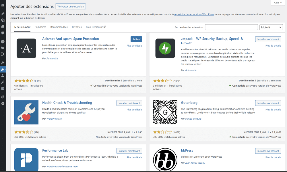Image resolution: width=287 pixels, height=172 pixels.
Task: Open Comments via the speech bubble icon
Action: tap(3, 33)
